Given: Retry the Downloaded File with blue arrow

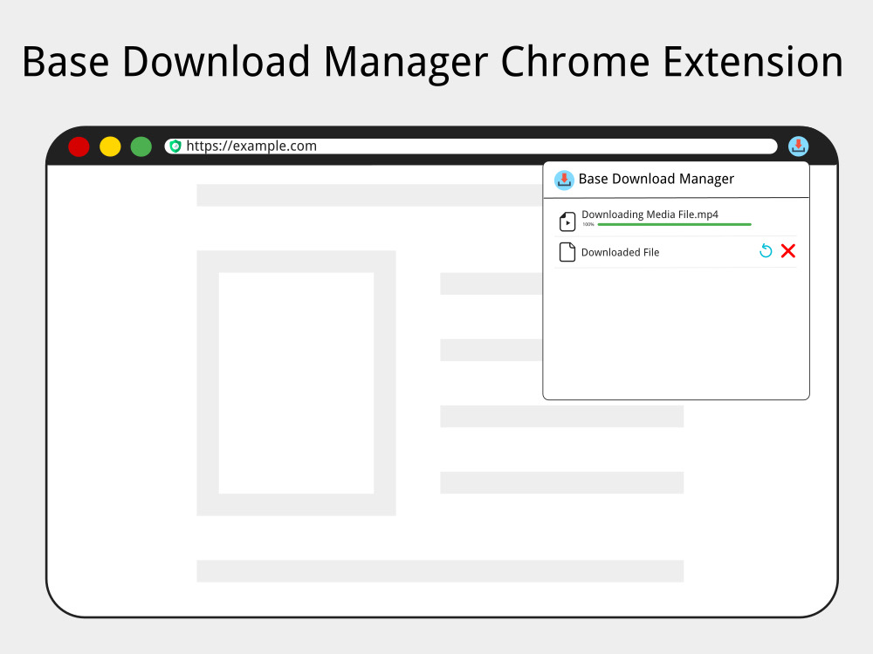Looking at the screenshot, I should (x=766, y=251).
